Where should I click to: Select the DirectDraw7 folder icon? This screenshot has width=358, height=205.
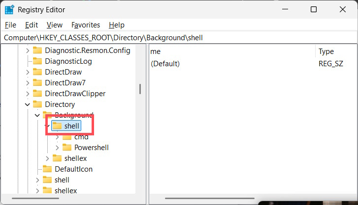[x=37, y=83]
